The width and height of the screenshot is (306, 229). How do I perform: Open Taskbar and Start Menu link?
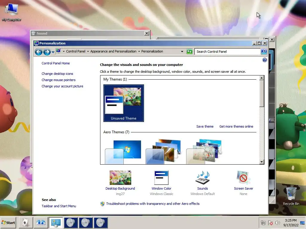coord(59,206)
